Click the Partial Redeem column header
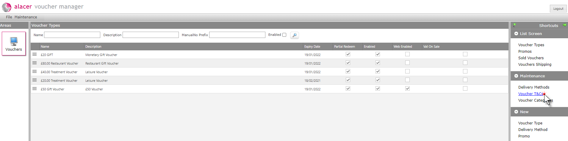Screen dimensions: 568x141 (x=344, y=47)
